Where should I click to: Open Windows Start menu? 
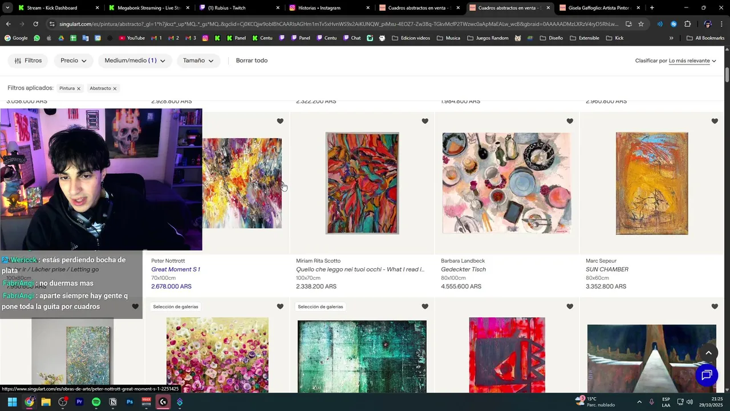click(12, 402)
